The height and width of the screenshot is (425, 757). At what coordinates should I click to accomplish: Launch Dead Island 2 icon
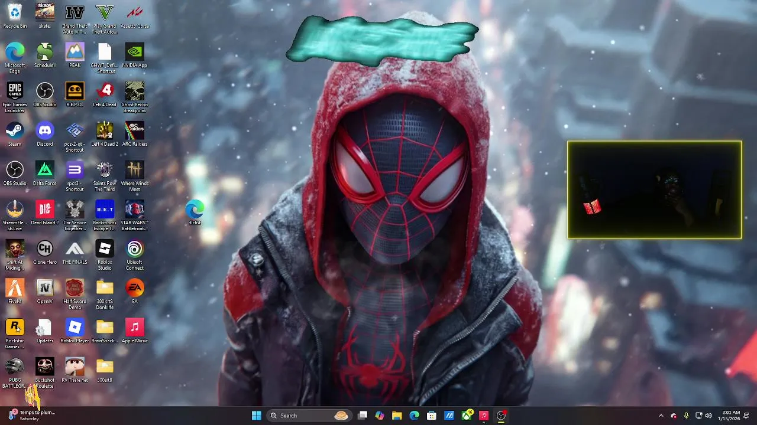(x=44, y=212)
